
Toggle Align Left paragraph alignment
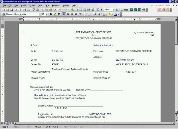[x=64, y=14]
